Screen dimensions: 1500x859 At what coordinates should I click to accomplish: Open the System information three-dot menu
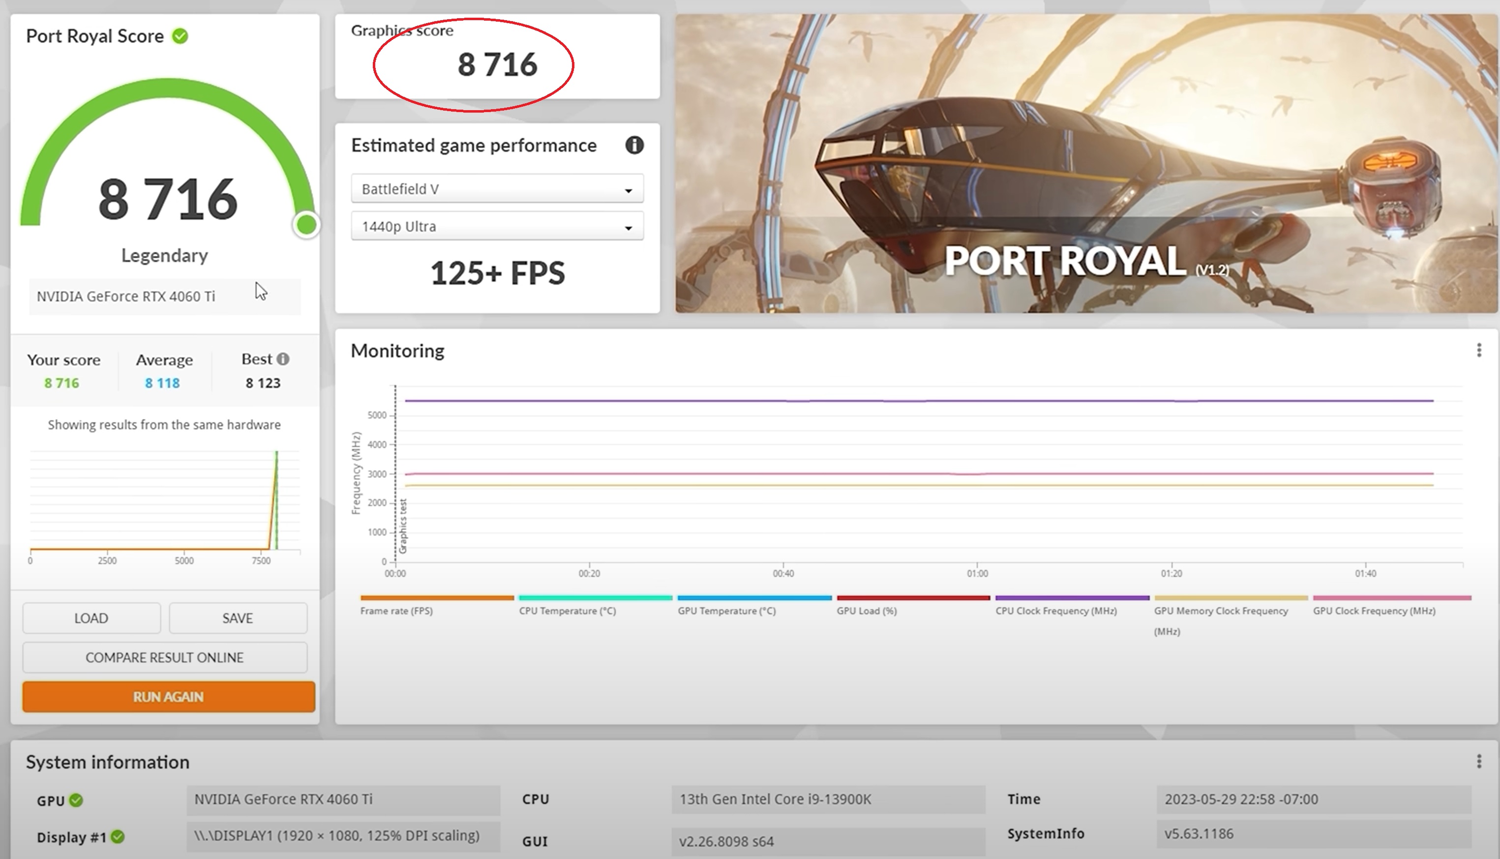[x=1478, y=761]
